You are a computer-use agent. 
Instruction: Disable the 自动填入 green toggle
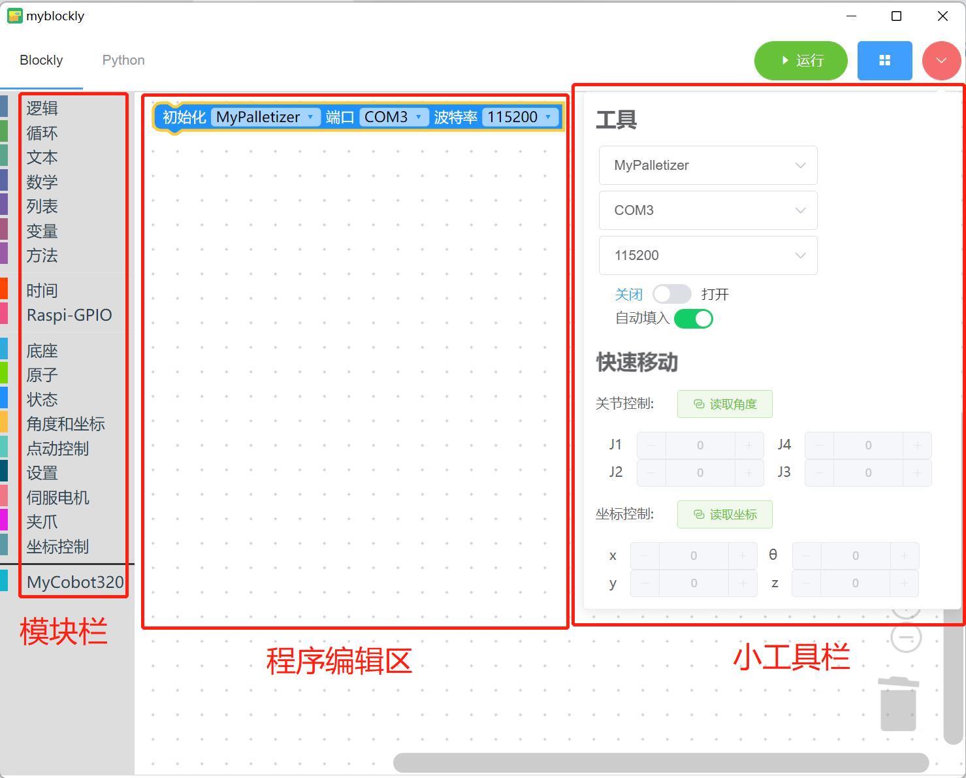(693, 319)
